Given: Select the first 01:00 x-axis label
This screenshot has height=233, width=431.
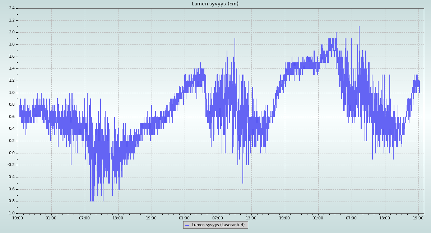Looking at the screenshot, I should tap(51, 218).
